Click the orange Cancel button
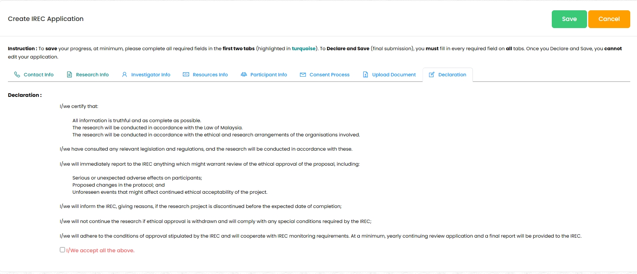This screenshot has height=274, width=637. [609, 19]
